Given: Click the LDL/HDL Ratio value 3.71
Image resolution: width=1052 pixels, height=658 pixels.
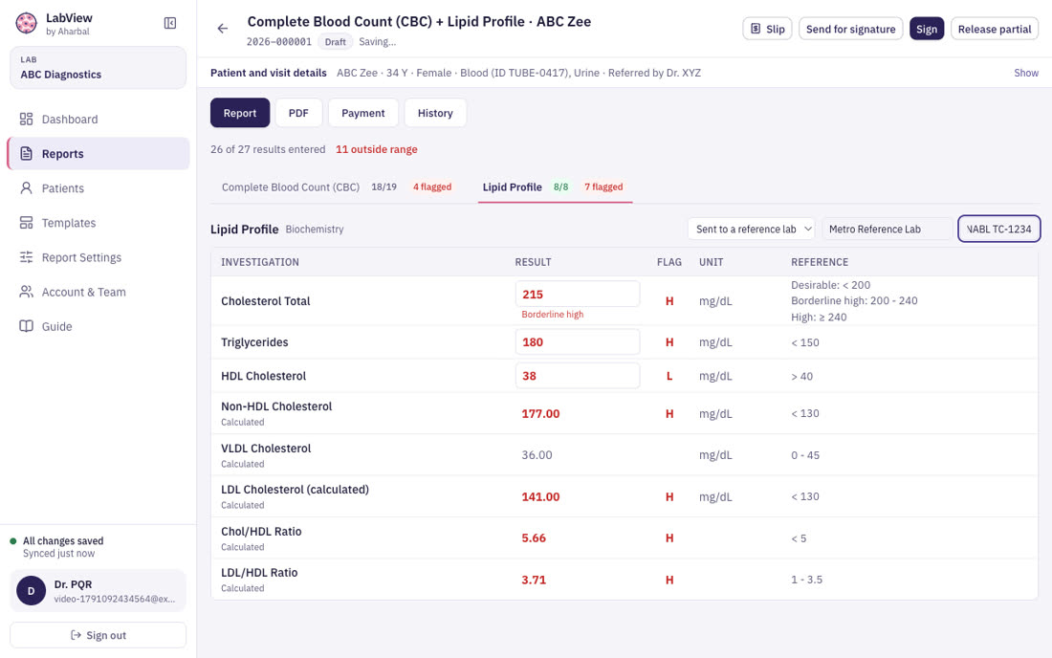Looking at the screenshot, I should [534, 580].
